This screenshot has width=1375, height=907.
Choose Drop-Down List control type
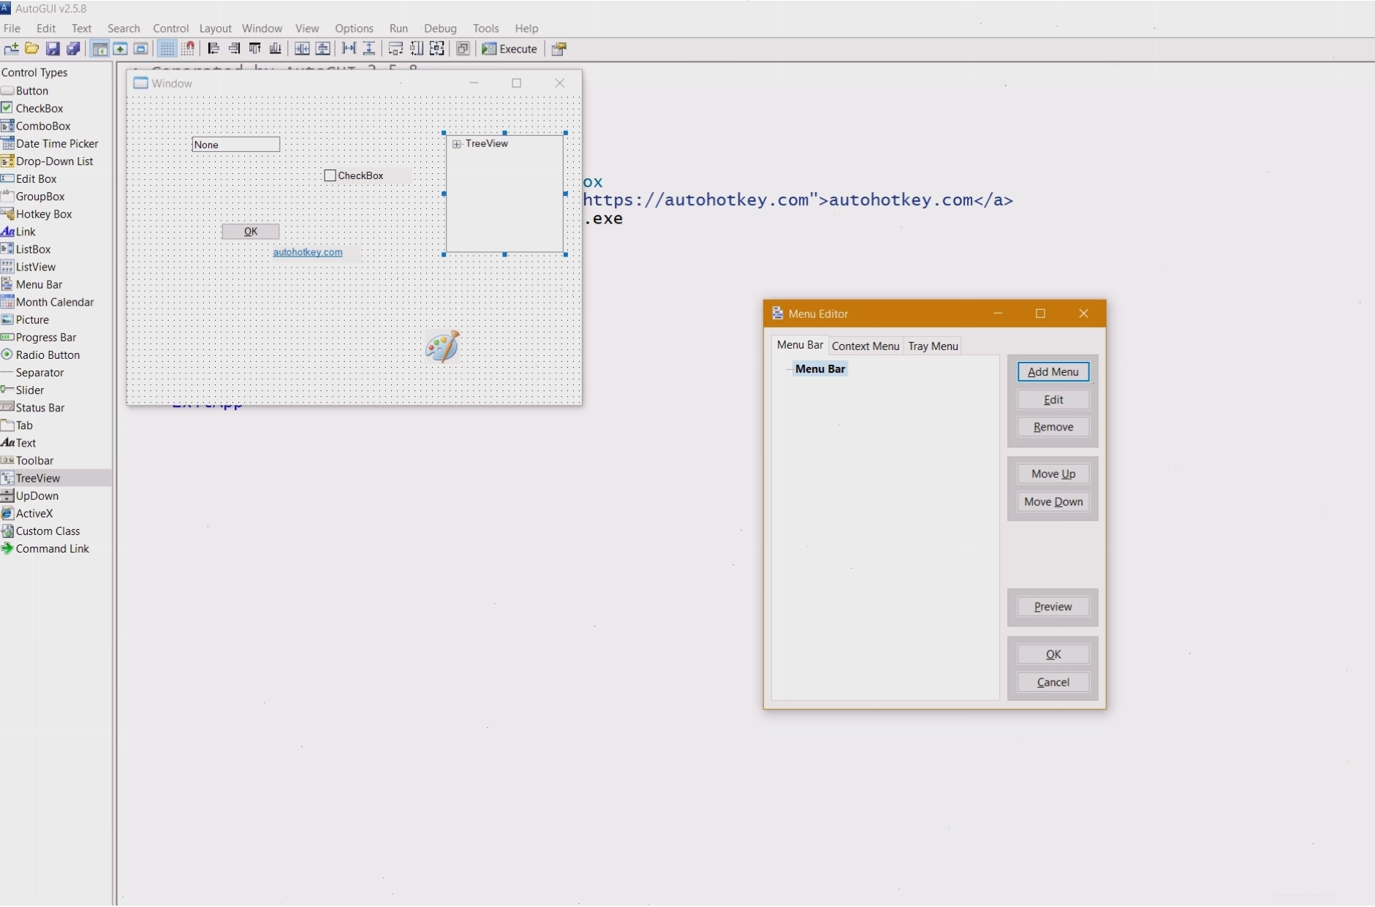pos(54,162)
